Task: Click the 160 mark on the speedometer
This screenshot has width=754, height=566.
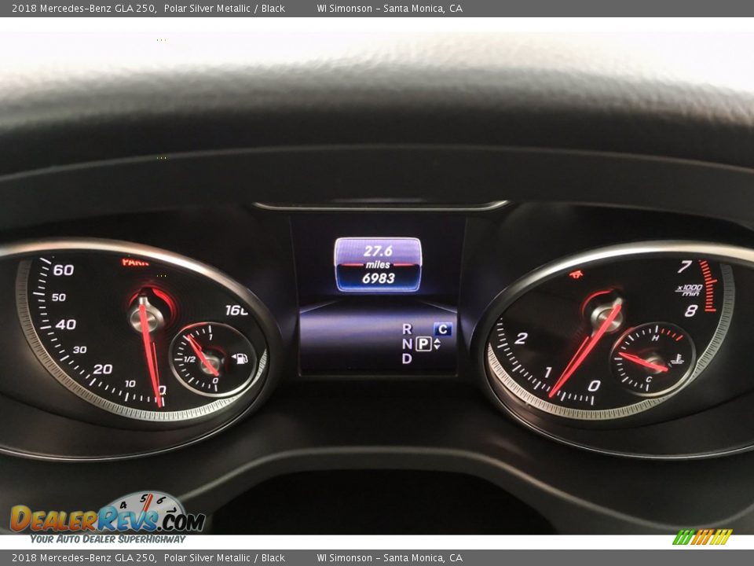Action: pos(237,311)
